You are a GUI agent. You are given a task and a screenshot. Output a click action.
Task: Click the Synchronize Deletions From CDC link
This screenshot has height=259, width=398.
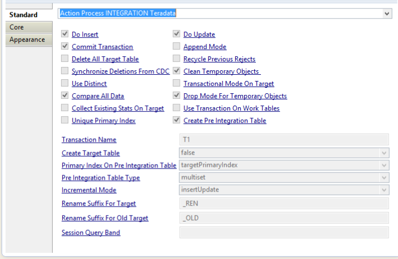click(x=120, y=71)
